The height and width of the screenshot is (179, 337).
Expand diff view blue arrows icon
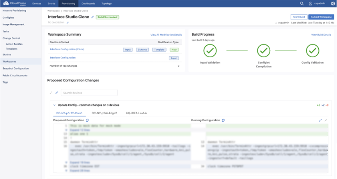(x=320, y=120)
